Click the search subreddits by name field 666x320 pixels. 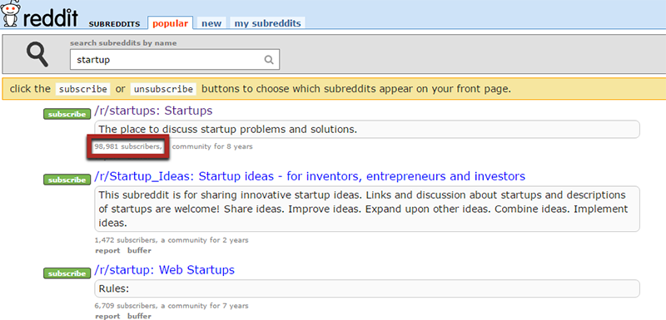[x=175, y=60]
